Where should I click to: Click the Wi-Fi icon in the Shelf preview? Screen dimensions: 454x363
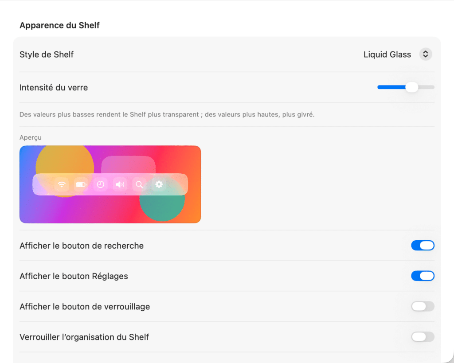(x=62, y=184)
